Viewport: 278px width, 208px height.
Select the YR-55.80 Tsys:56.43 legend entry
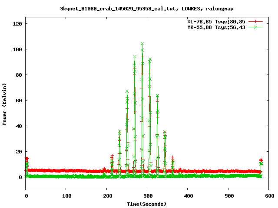click(x=218, y=27)
